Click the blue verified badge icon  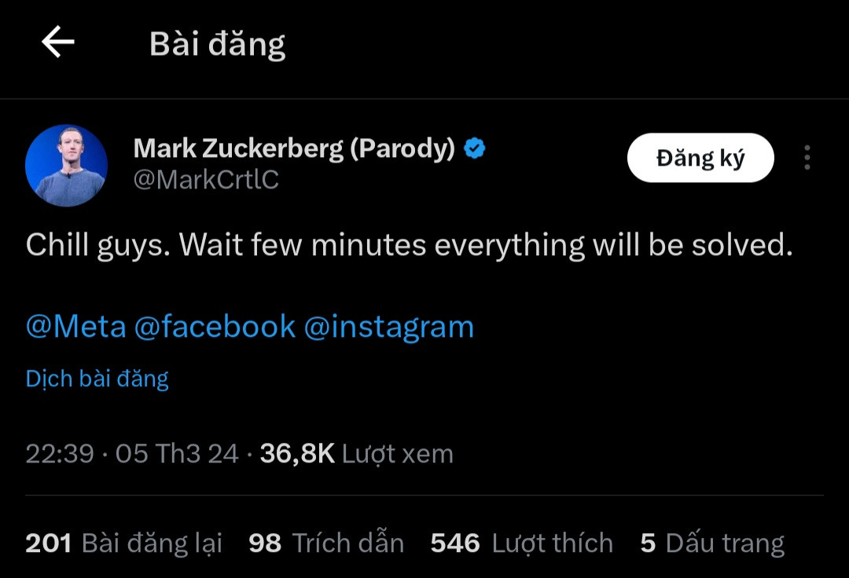[x=475, y=148]
